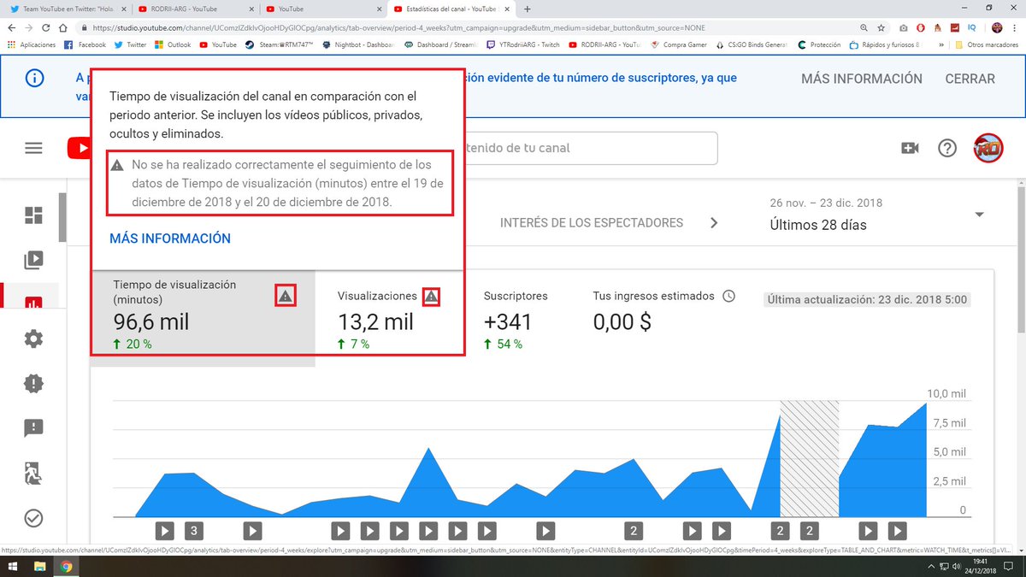Open the Dashboard icon in the sidebar
Screen dimensions: 1026x577
[33, 215]
